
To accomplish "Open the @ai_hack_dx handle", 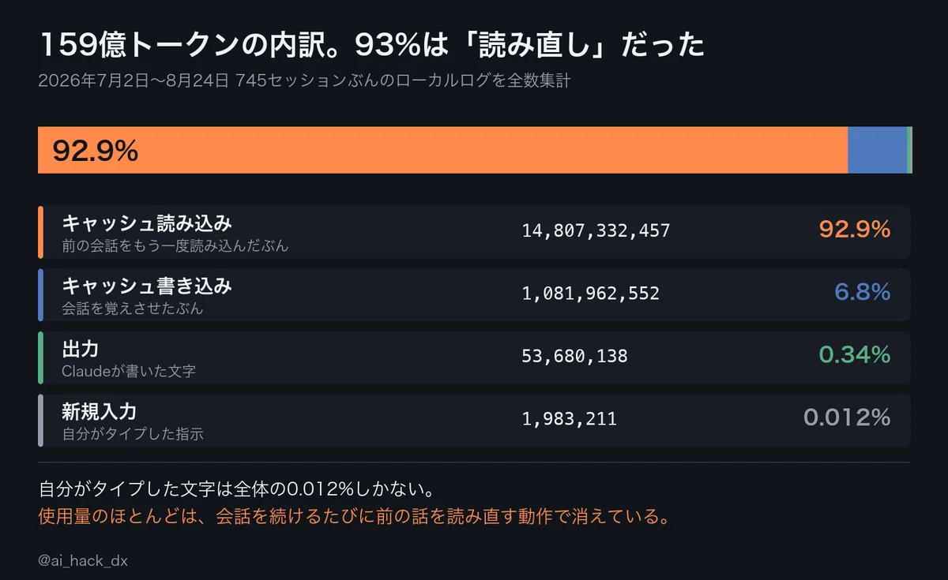I will click(82, 561).
